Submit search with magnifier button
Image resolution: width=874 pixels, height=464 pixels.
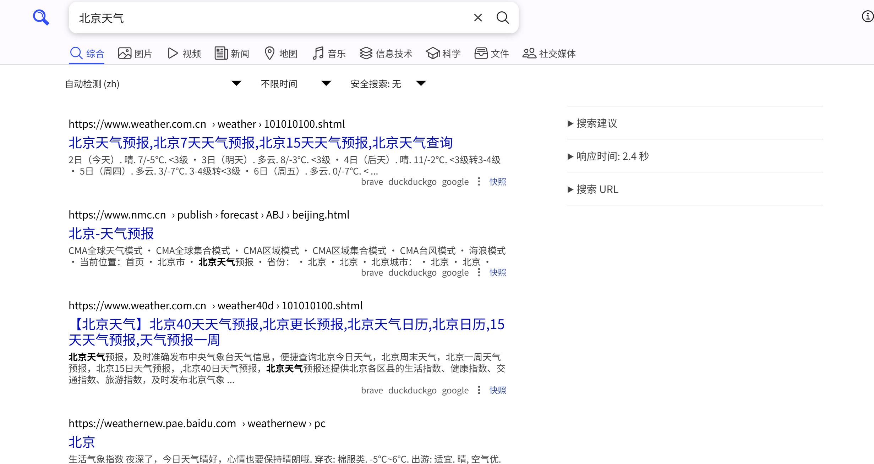pos(502,18)
